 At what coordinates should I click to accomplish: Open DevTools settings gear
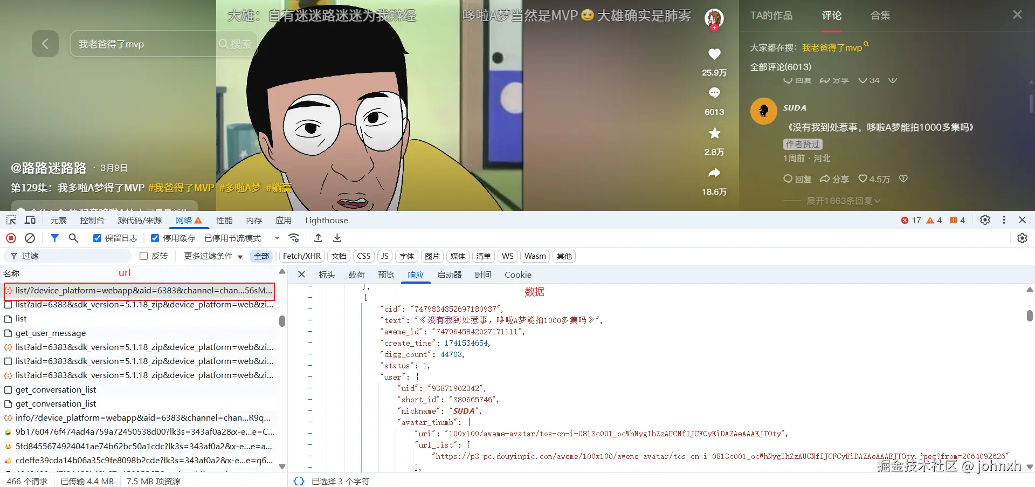985,220
